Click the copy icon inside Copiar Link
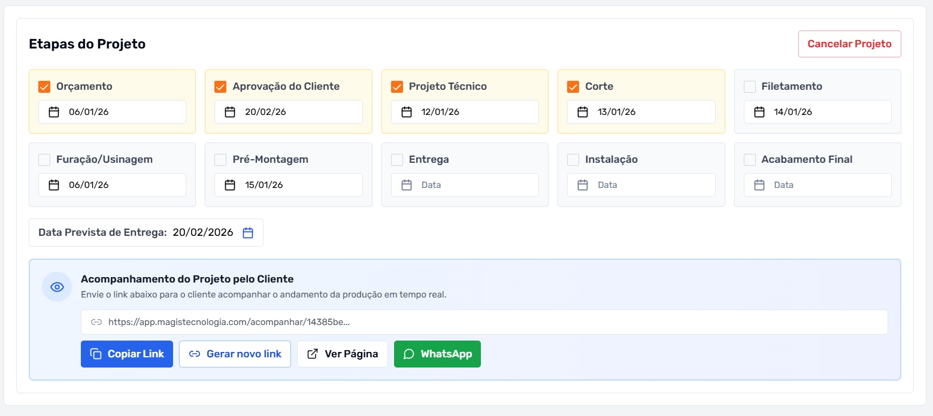Viewport: 933px width, 416px height. pyautogui.click(x=96, y=354)
